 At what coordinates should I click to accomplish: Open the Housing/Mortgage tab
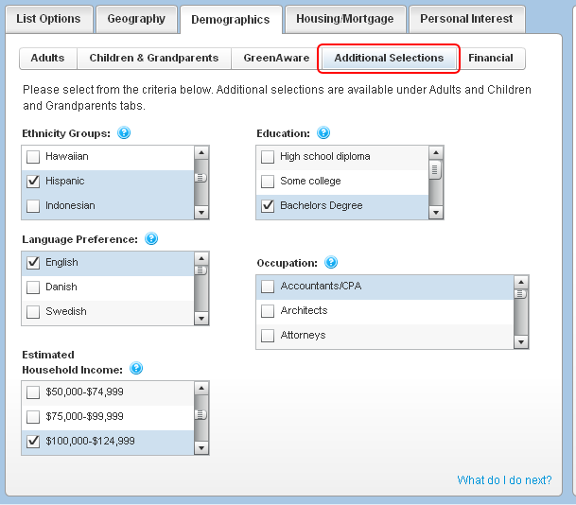(344, 19)
